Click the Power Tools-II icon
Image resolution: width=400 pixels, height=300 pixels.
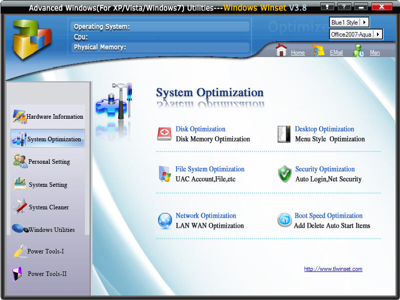click(x=17, y=273)
